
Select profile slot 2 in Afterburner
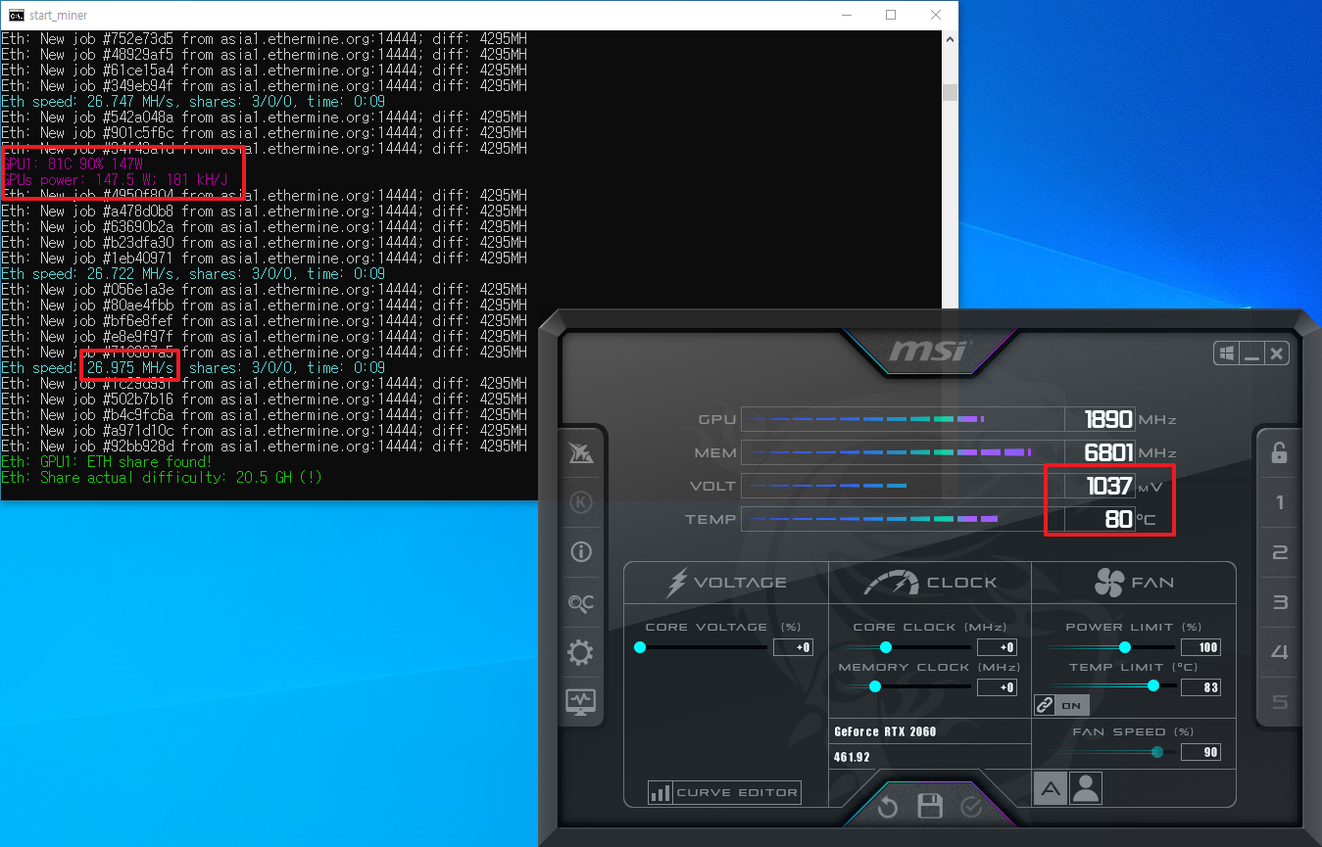coord(1279,553)
